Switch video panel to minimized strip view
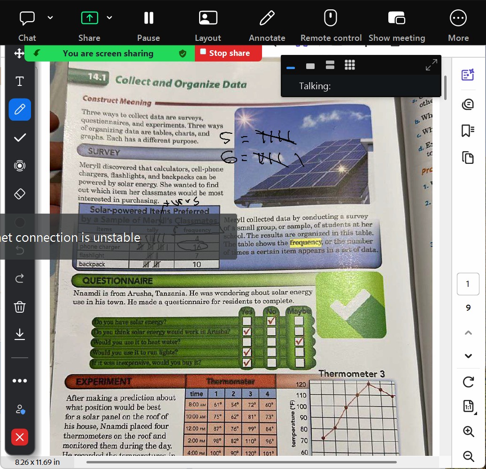This screenshot has width=486, height=469. pos(290,67)
